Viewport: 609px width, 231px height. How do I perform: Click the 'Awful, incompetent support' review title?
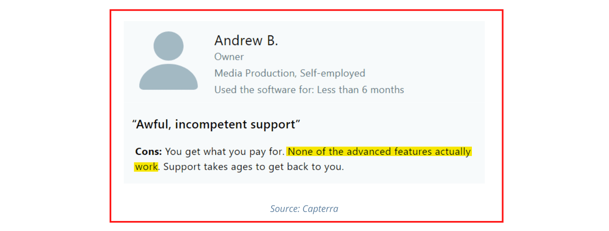(216, 124)
